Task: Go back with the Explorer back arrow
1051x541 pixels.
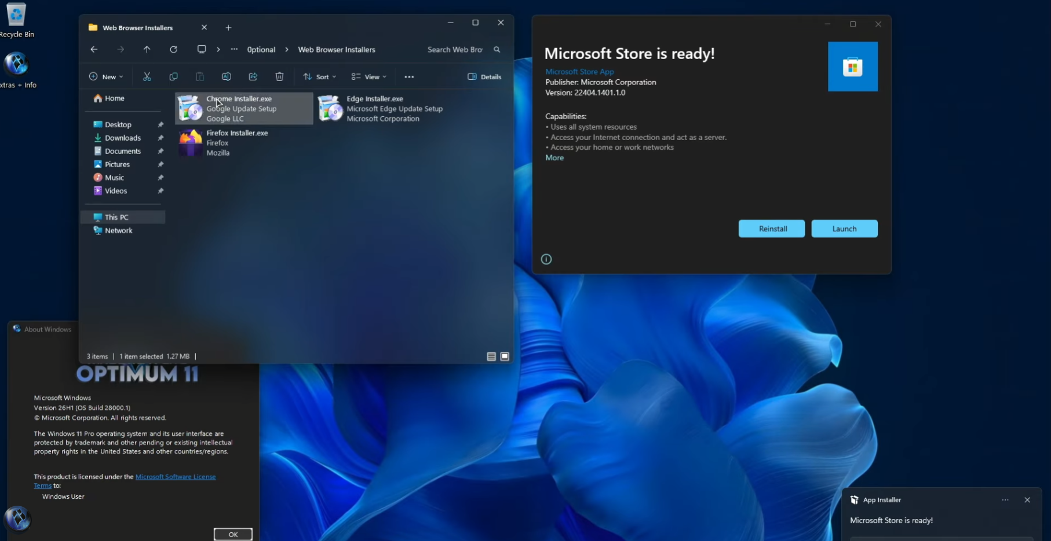Action: (94, 49)
